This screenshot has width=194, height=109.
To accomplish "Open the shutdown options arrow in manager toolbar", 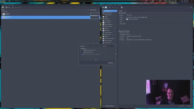I will tap(21, 7).
